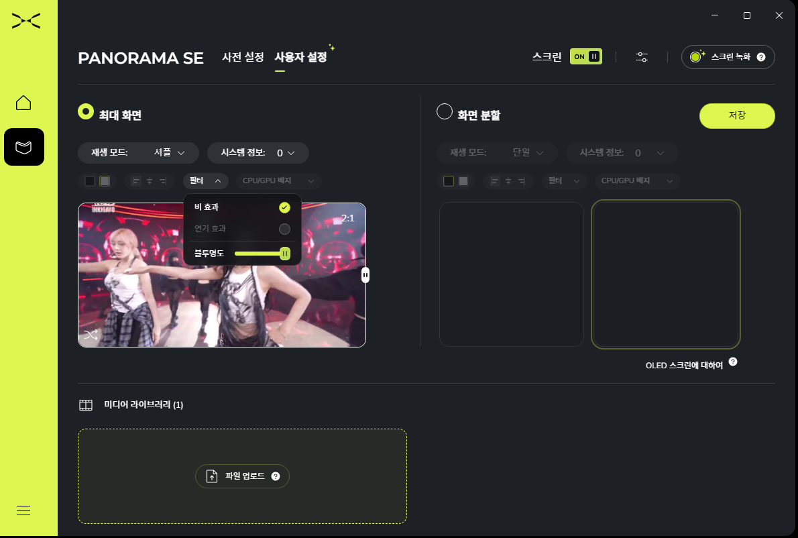Click the PANORAMA SE title
The image size is (798, 538).
[x=140, y=58]
